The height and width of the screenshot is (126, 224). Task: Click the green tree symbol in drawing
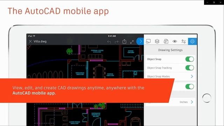70,51
